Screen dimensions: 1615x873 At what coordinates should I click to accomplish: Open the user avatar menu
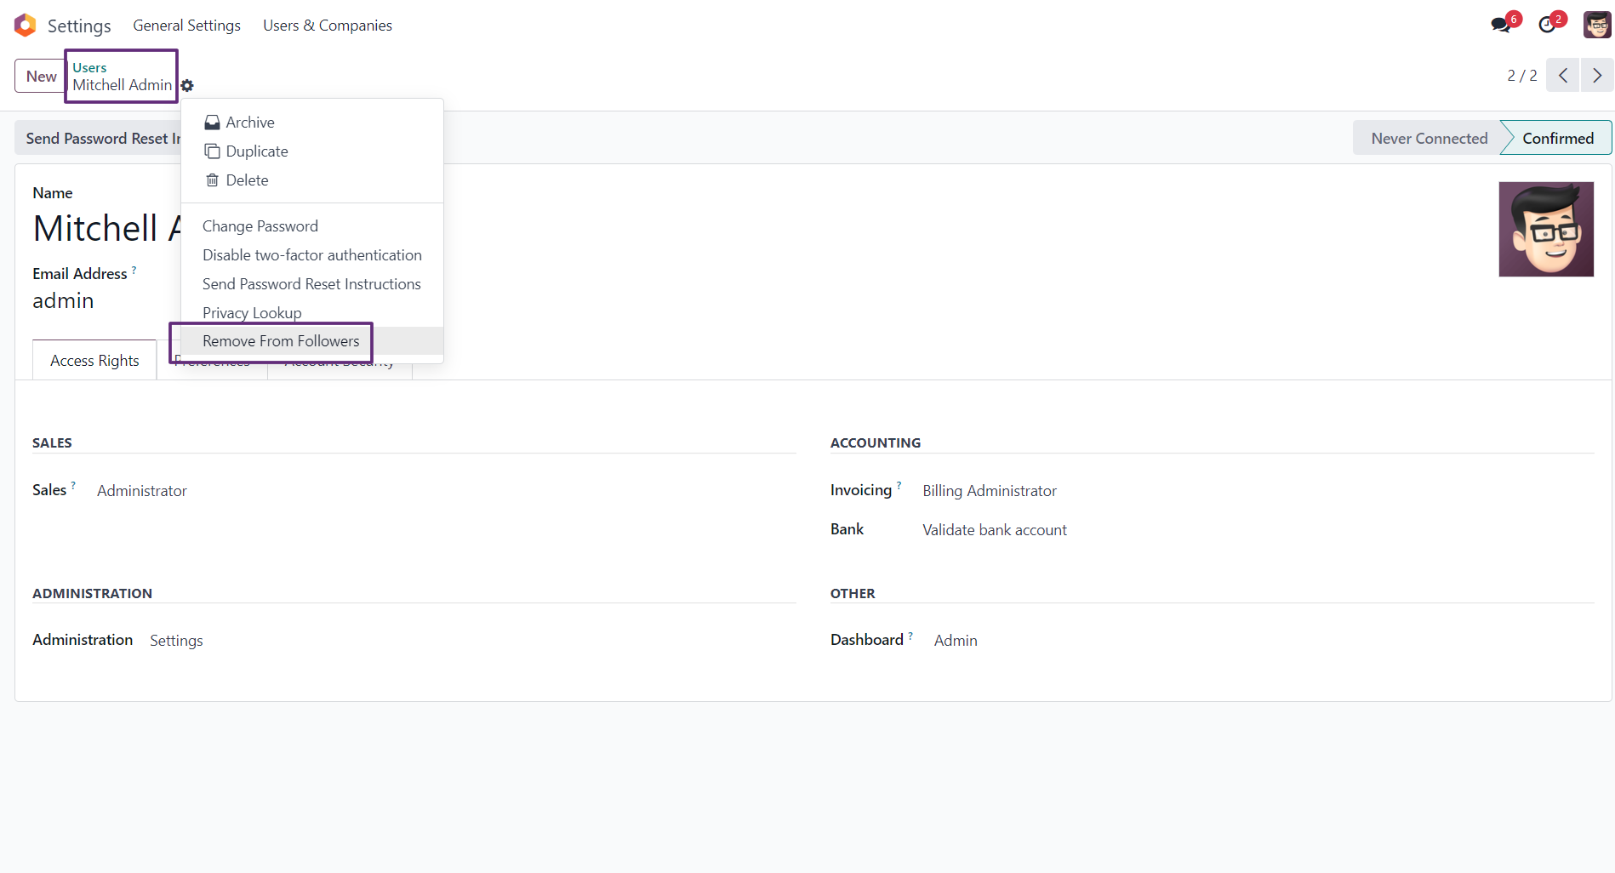pos(1596,25)
